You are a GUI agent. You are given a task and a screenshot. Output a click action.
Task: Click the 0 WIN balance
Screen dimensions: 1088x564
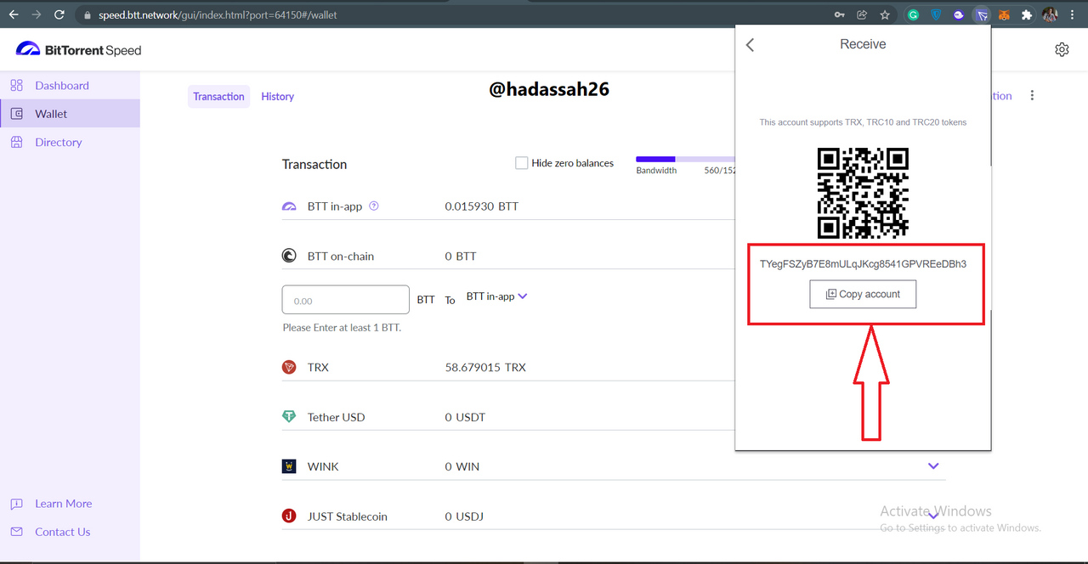click(462, 466)
